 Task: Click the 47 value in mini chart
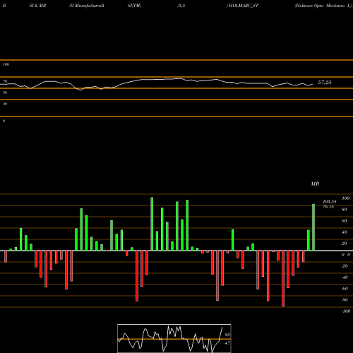[227, 343]
